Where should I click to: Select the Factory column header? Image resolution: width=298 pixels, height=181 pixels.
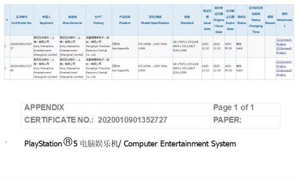pos(99,20)
